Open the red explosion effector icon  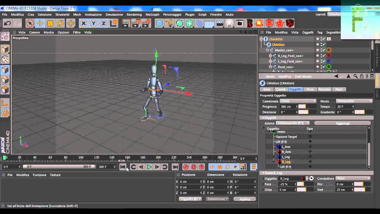tap(259, 23)
